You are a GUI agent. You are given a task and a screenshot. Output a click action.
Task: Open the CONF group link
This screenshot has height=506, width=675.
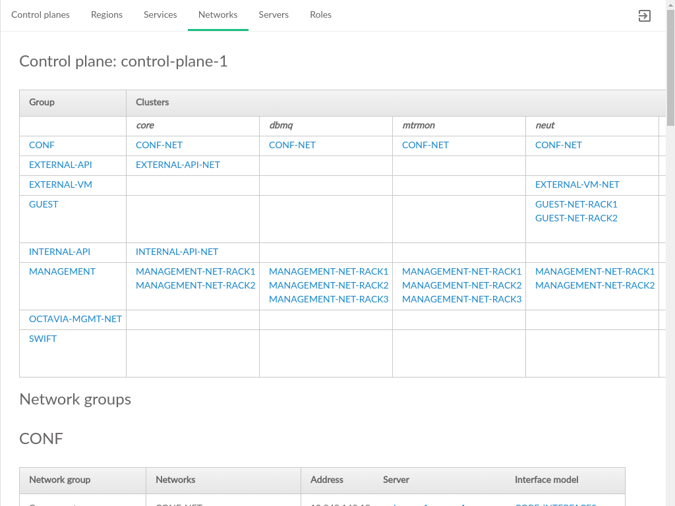(x=42, y=145)
